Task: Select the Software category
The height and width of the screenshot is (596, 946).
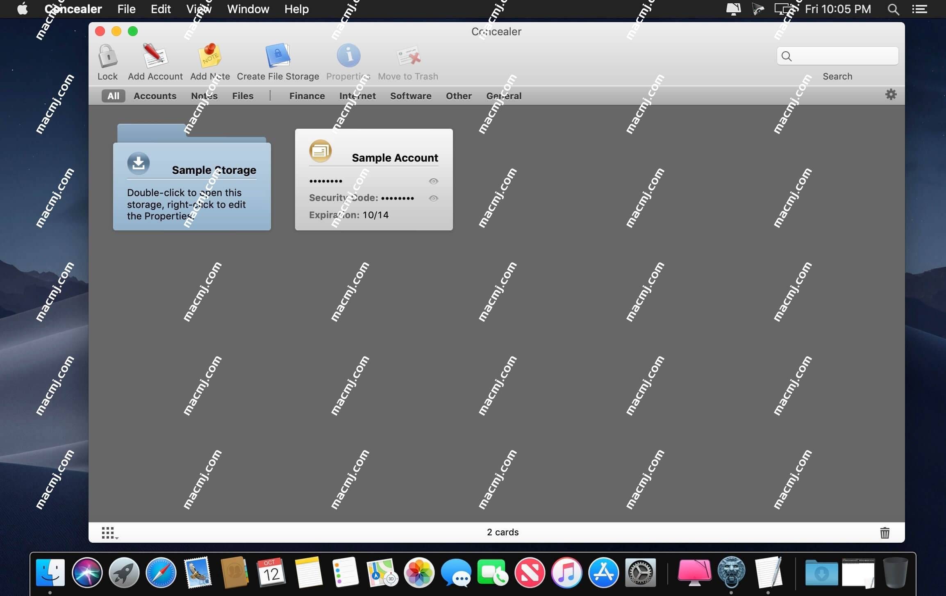Action: point(411,96)
